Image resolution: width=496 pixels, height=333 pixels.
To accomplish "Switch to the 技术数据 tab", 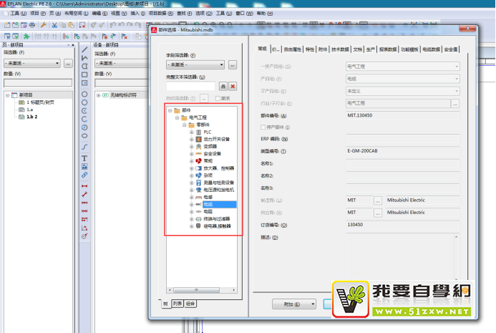I will coord(339,49).
